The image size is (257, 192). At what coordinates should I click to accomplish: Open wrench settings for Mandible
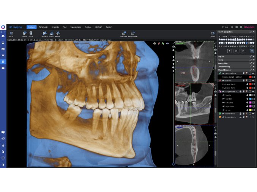[x=247, y=99]
